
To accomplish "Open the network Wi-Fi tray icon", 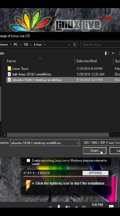I will (76, 206).
